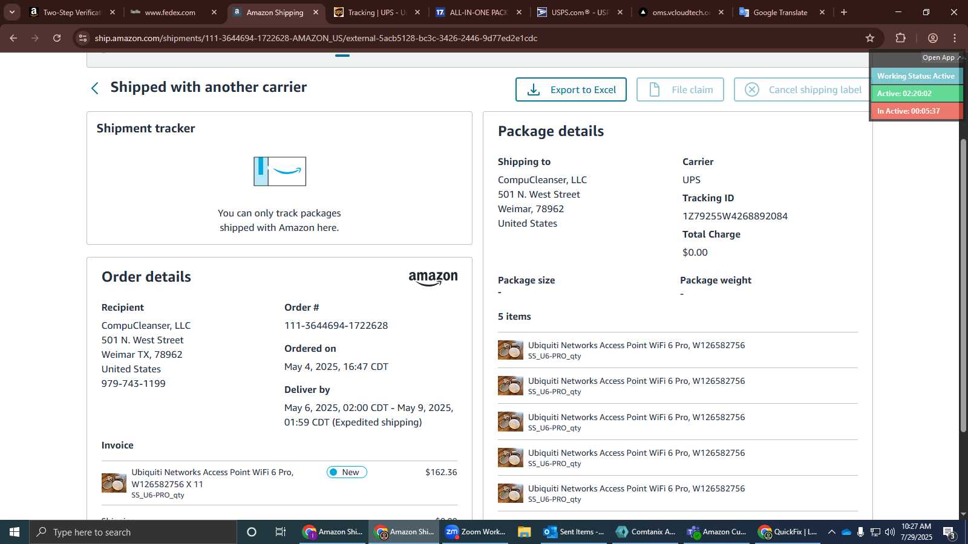Open a new browser tab

[844, 12]
